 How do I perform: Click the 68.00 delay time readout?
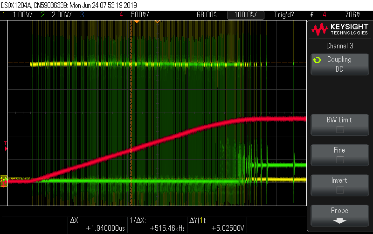point(207,15)
